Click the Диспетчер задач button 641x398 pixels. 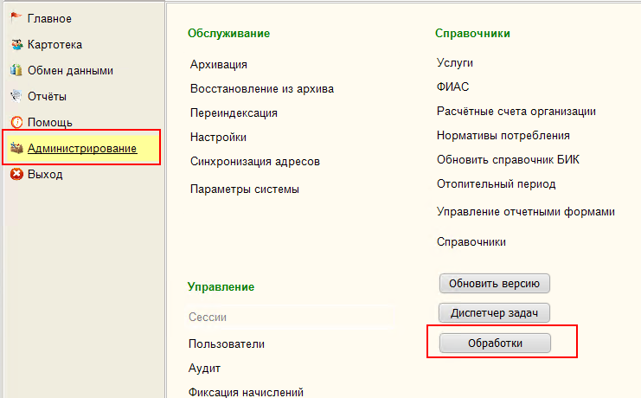point(494,313)
